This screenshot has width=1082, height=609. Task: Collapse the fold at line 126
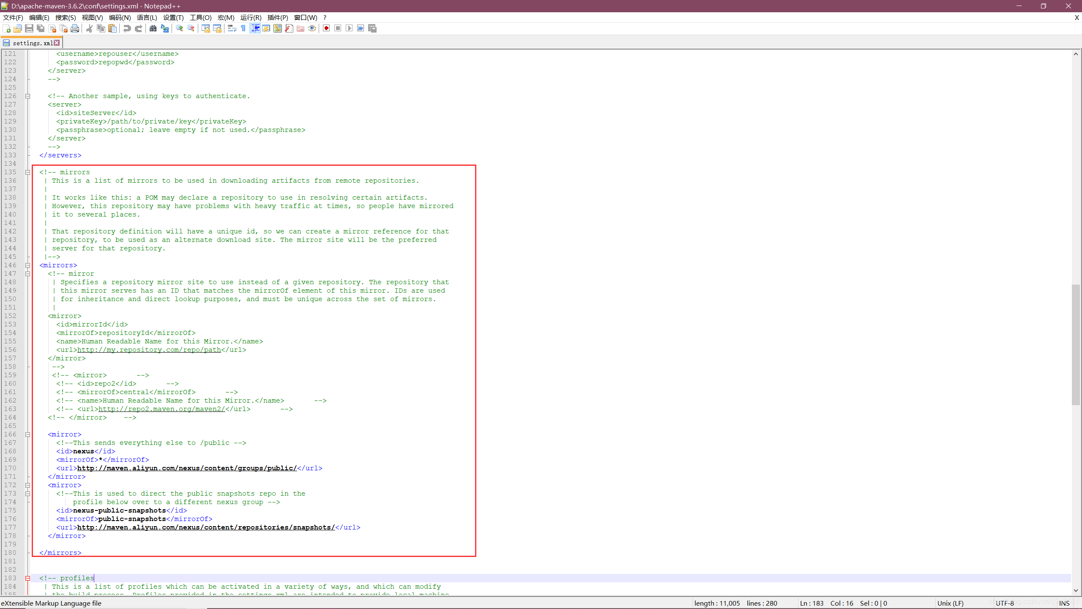click(x=28, y=96)
